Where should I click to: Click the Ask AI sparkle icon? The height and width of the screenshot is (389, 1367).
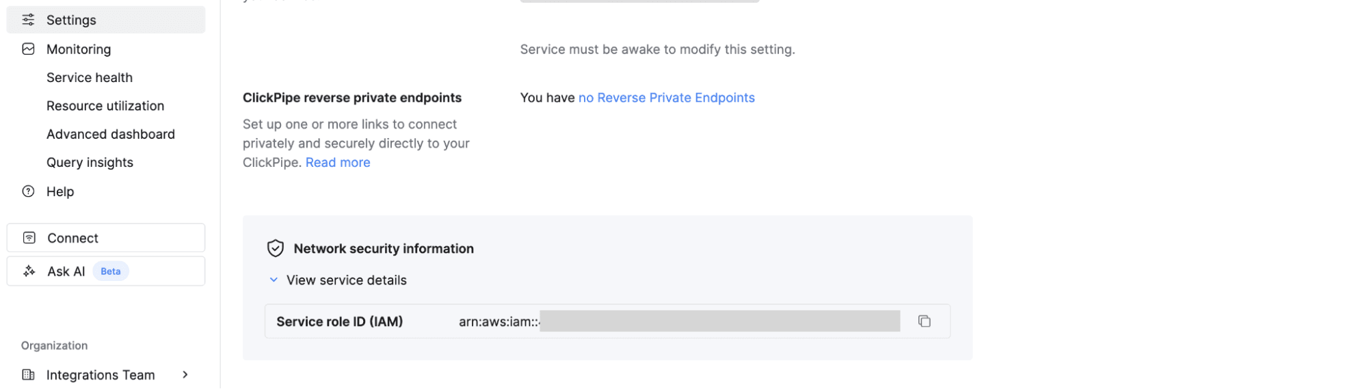click(29, 271)
